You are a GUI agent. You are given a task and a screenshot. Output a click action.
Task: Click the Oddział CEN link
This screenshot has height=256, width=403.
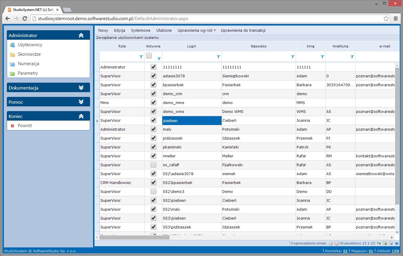pyautogui.click(x=396, y=251)
